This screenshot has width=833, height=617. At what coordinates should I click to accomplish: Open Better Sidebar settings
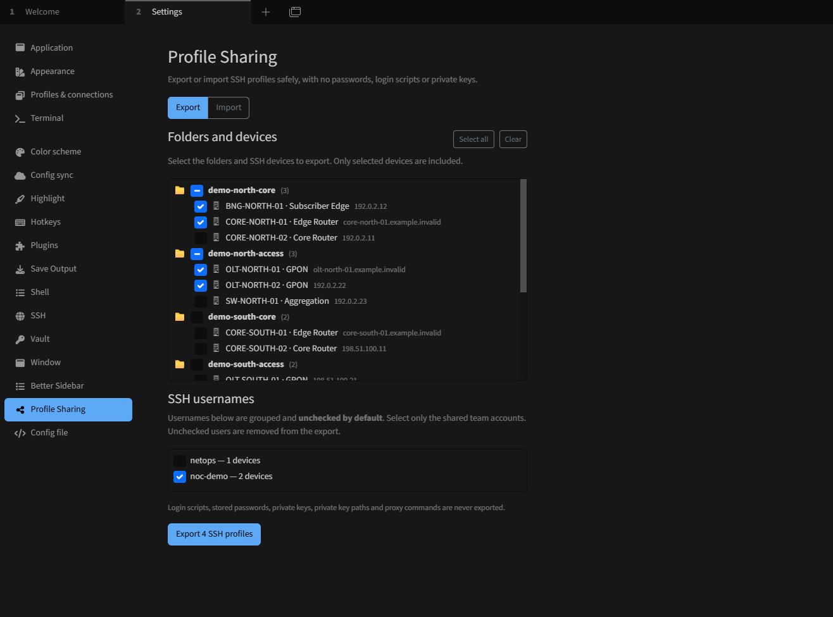[x=68, y=385]
